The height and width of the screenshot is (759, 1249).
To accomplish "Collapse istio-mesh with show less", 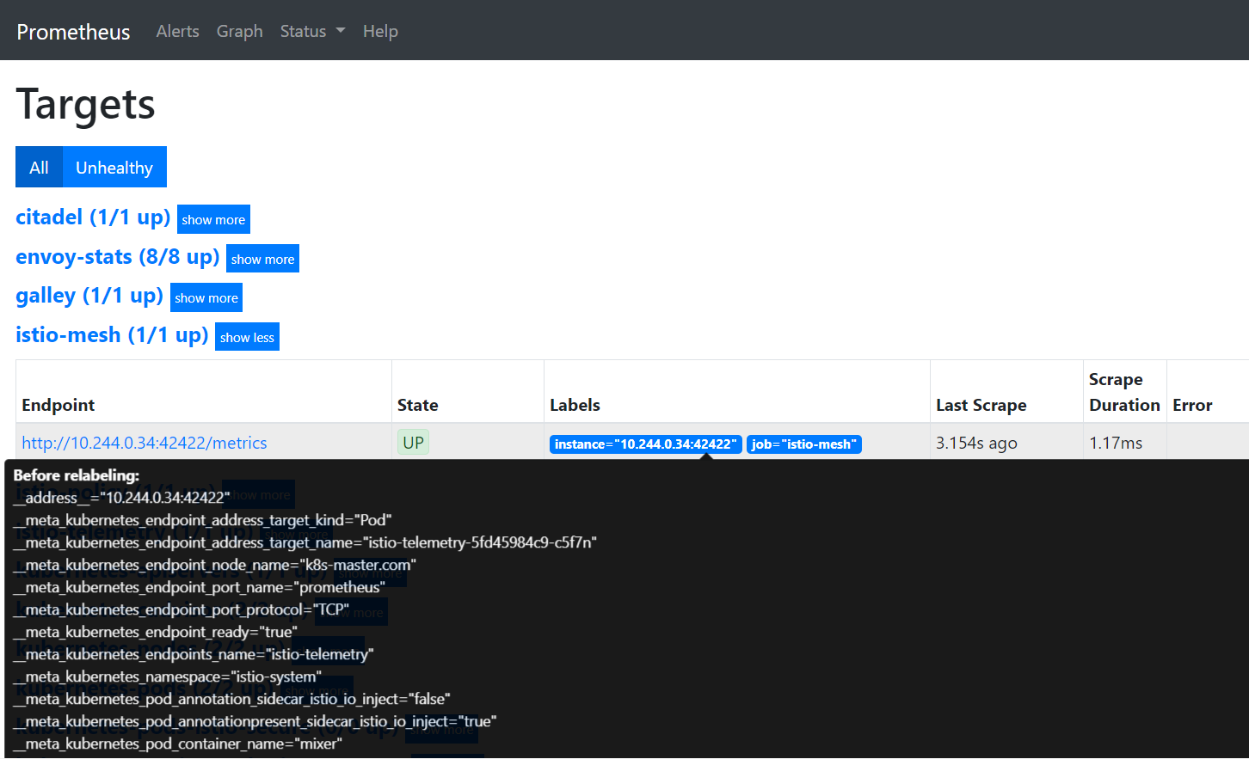I will [247, 338].
